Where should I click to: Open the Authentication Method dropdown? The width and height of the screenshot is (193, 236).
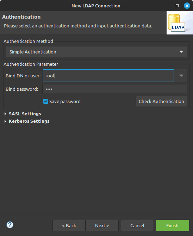(x=96, y=52)
